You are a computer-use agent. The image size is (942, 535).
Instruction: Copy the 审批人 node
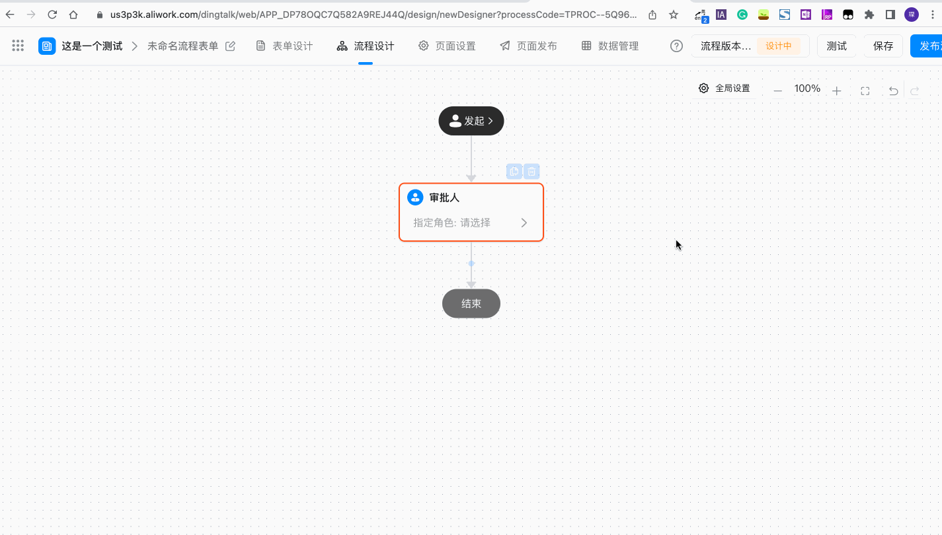click(514, 172)
